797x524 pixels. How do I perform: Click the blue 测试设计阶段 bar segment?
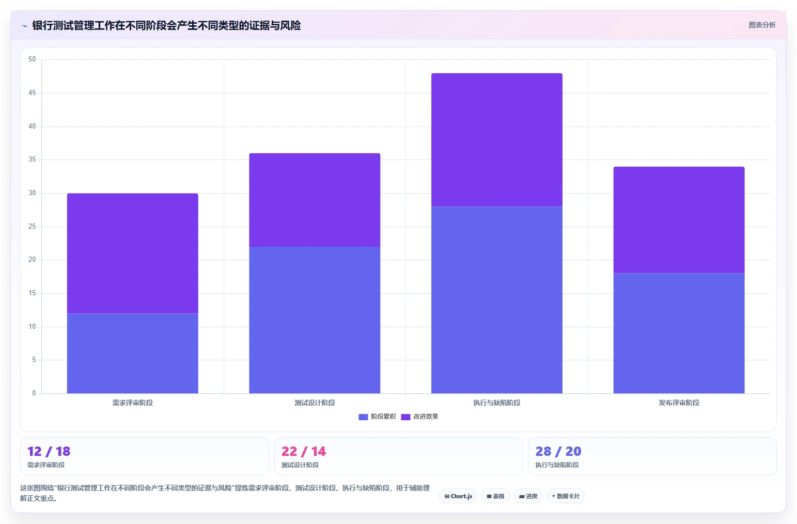point(315,320)
